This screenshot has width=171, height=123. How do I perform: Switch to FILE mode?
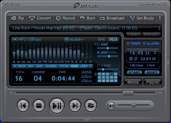(113, 39)
